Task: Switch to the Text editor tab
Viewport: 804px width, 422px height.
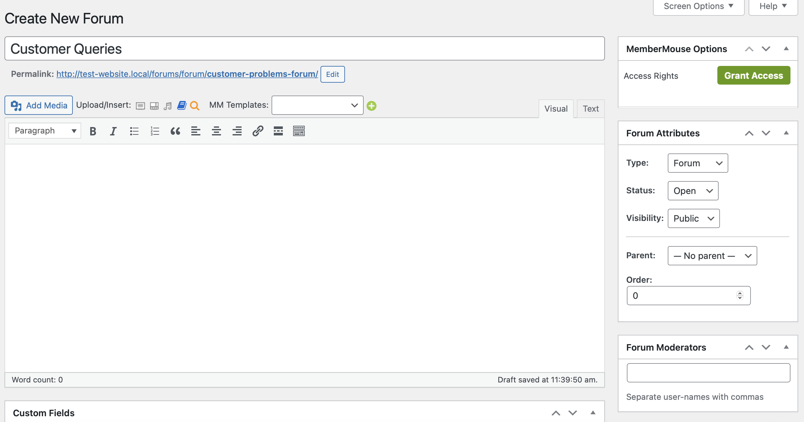Action: pyautogui.click(x=591, y=108)
